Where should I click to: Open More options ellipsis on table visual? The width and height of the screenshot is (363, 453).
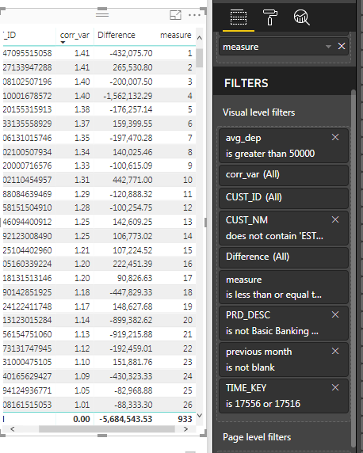coord(194,15)
